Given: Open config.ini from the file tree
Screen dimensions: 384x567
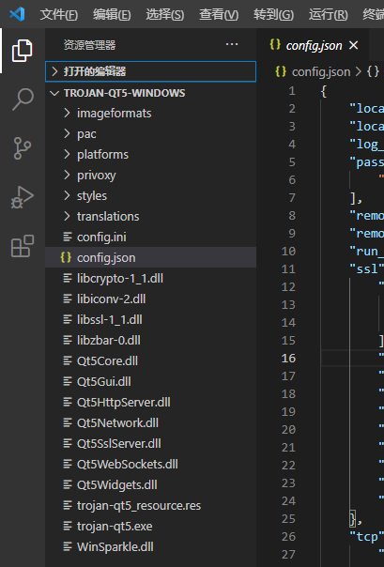Looking at the screenshot, I should click(x=151, y=237).
